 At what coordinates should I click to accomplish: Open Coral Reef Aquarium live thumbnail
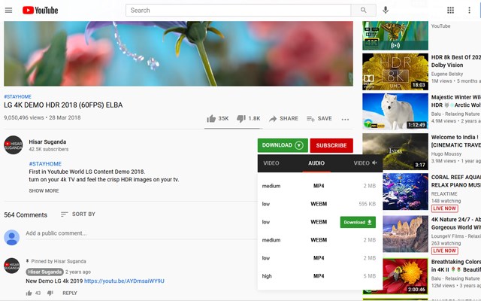(405, 191)
